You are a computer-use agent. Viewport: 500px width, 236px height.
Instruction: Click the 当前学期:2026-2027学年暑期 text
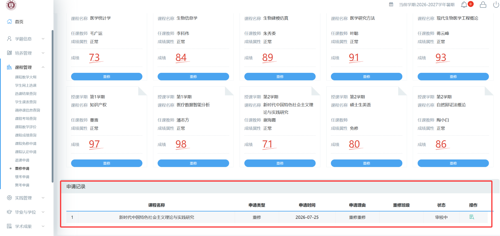click(427, 5)
